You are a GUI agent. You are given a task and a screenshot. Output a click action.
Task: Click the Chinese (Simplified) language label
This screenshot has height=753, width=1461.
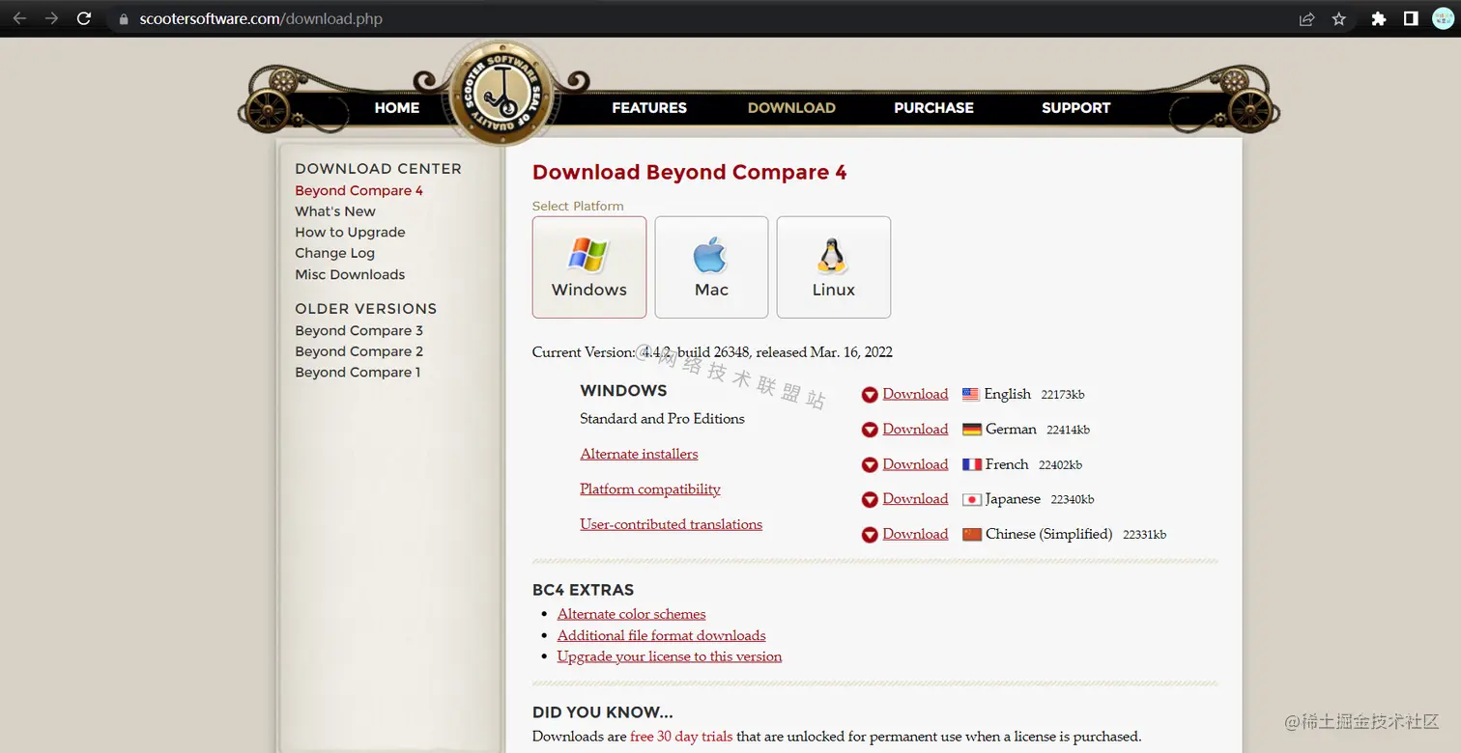tap(1048, 534)
